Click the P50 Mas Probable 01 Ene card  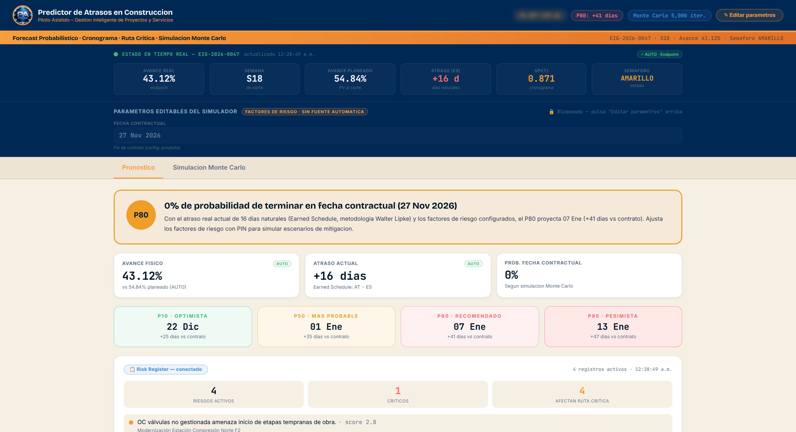click(x=326, y=327)
